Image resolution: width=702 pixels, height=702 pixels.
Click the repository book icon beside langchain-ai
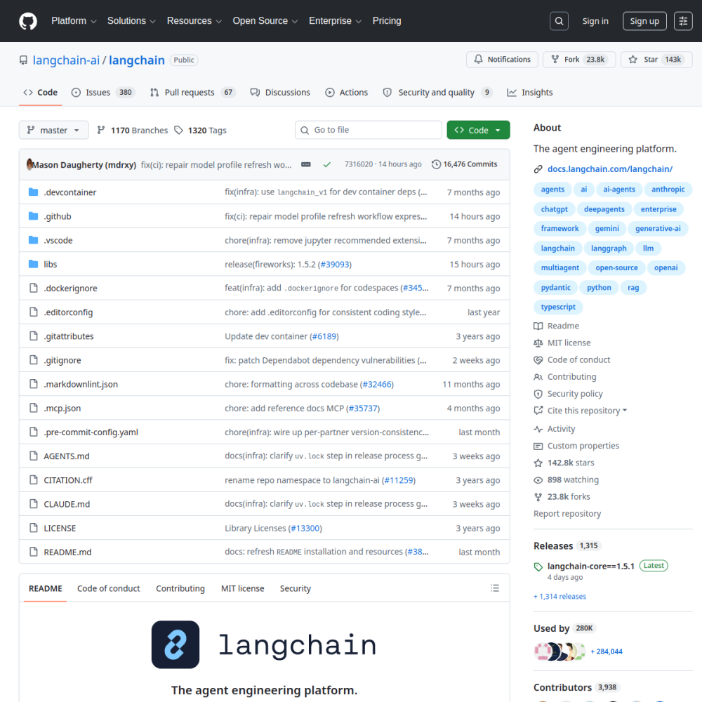(x=23, y=60)
